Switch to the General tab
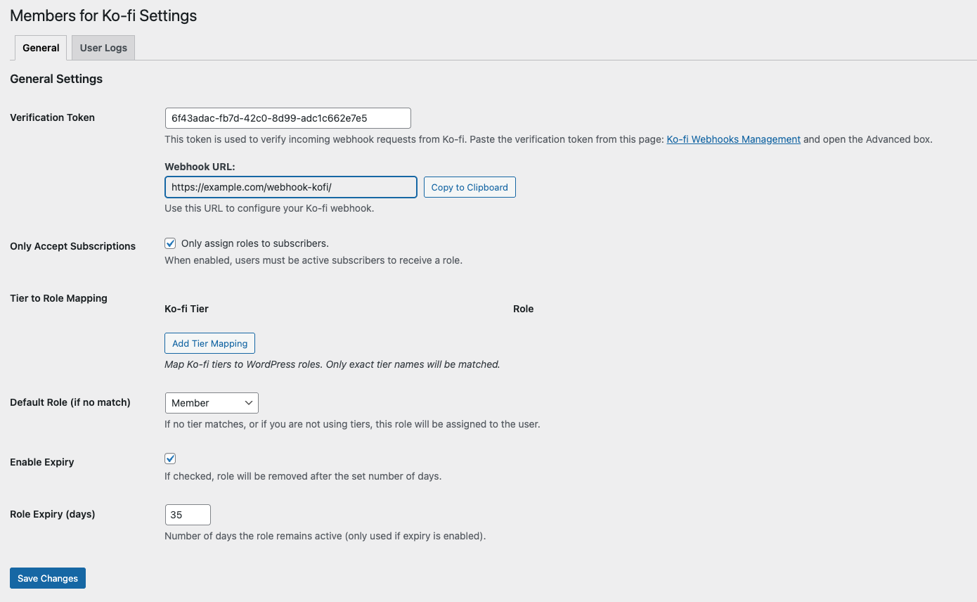The width and height of the screenshot is (977, 602). pyautogui.click(x=41, y=48)
